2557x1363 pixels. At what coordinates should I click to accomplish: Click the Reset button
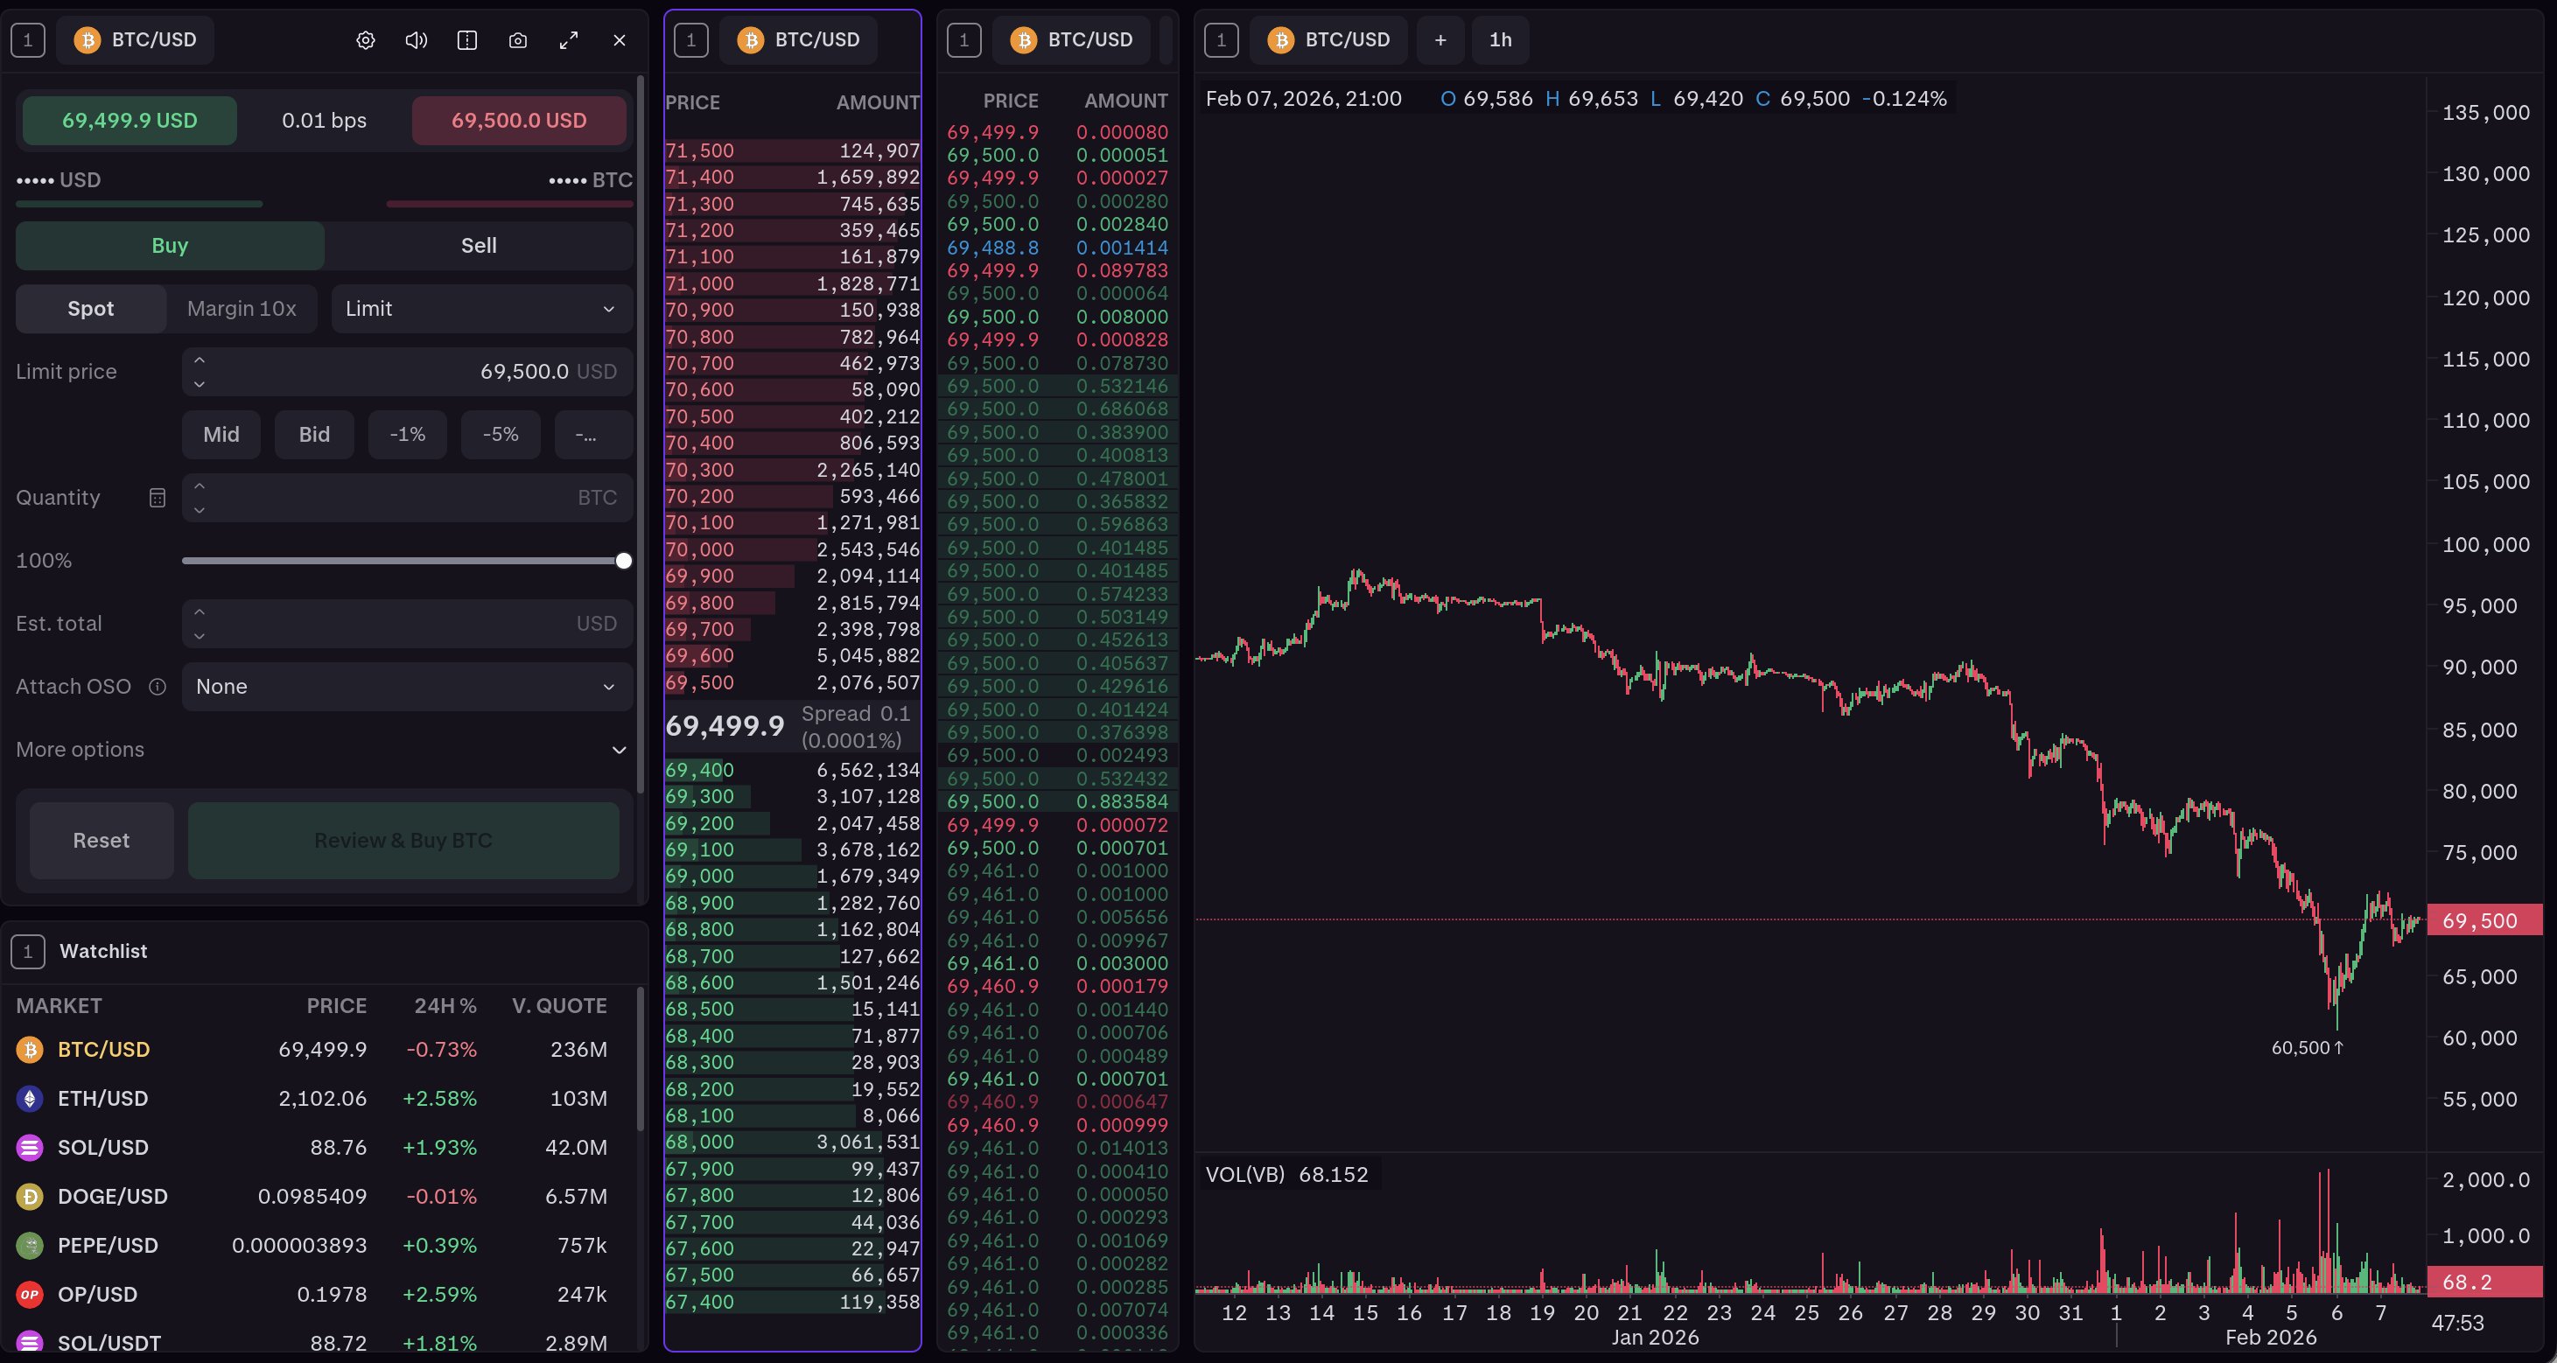[x=102, y=840]
